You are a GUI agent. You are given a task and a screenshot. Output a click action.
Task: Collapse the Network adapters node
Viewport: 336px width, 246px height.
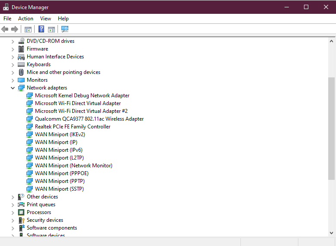13,88
